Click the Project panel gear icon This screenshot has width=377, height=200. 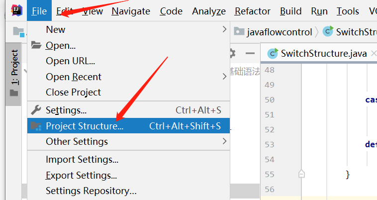click(231, 53)
